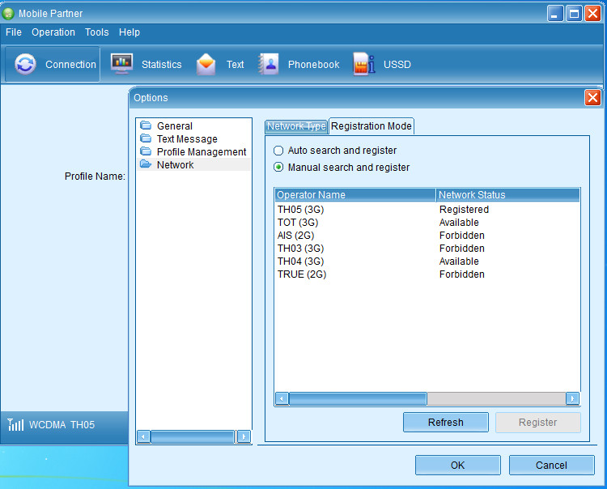
Task: Open the USSD SIM card icon
Action: (x=364, y=64)
